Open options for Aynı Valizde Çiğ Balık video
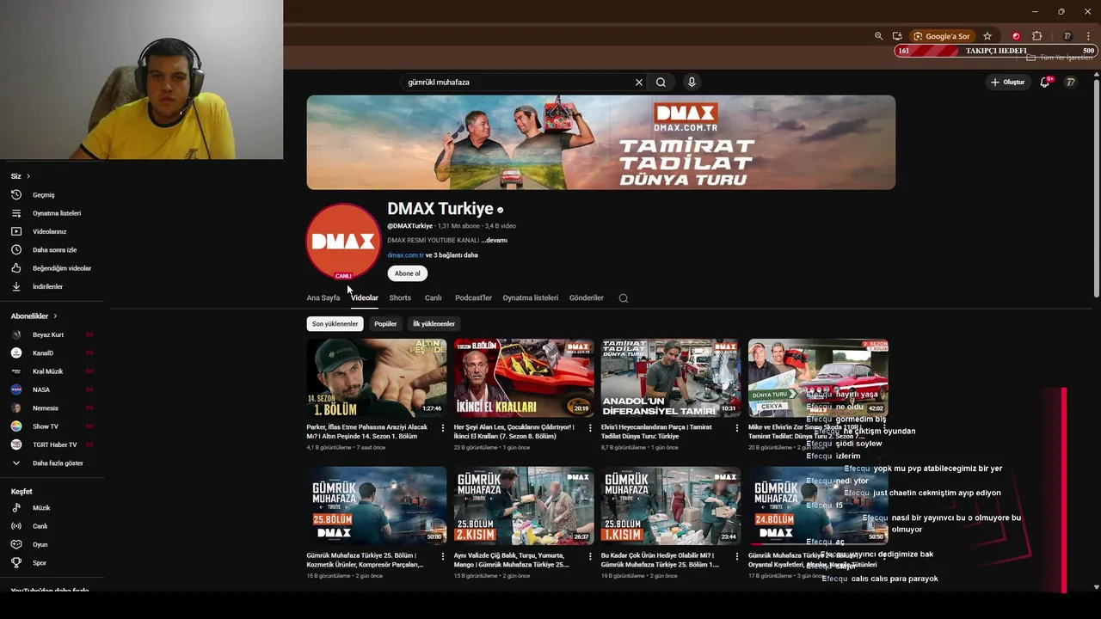The height and width of the screenshot is (619, 1101). tap(590, 556)
